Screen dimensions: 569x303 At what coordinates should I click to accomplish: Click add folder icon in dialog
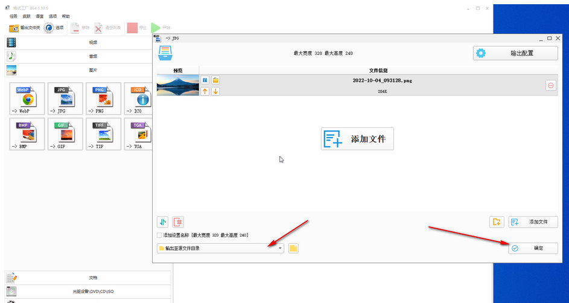497,222
